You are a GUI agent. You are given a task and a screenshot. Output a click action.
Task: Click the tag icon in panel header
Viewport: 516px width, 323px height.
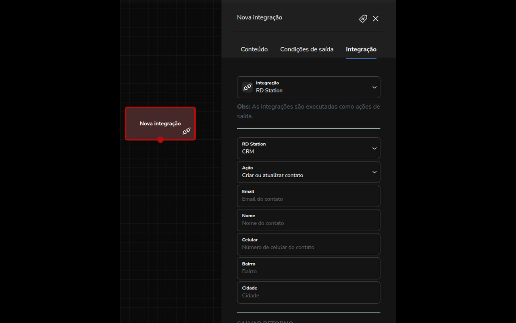[363, 19]
